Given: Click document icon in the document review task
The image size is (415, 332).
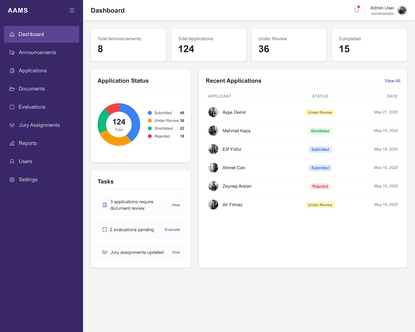Looking at the screenshot, I should pos(105,205).
